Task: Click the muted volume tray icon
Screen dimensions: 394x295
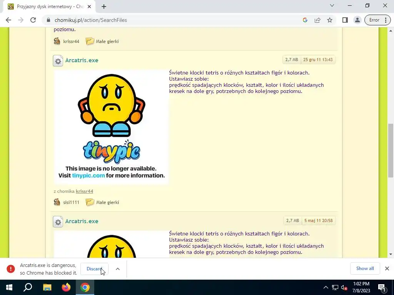Action: (344, 287)
